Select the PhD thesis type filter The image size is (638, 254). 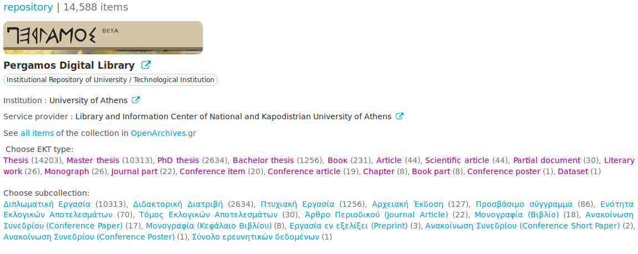pos(178,160)
